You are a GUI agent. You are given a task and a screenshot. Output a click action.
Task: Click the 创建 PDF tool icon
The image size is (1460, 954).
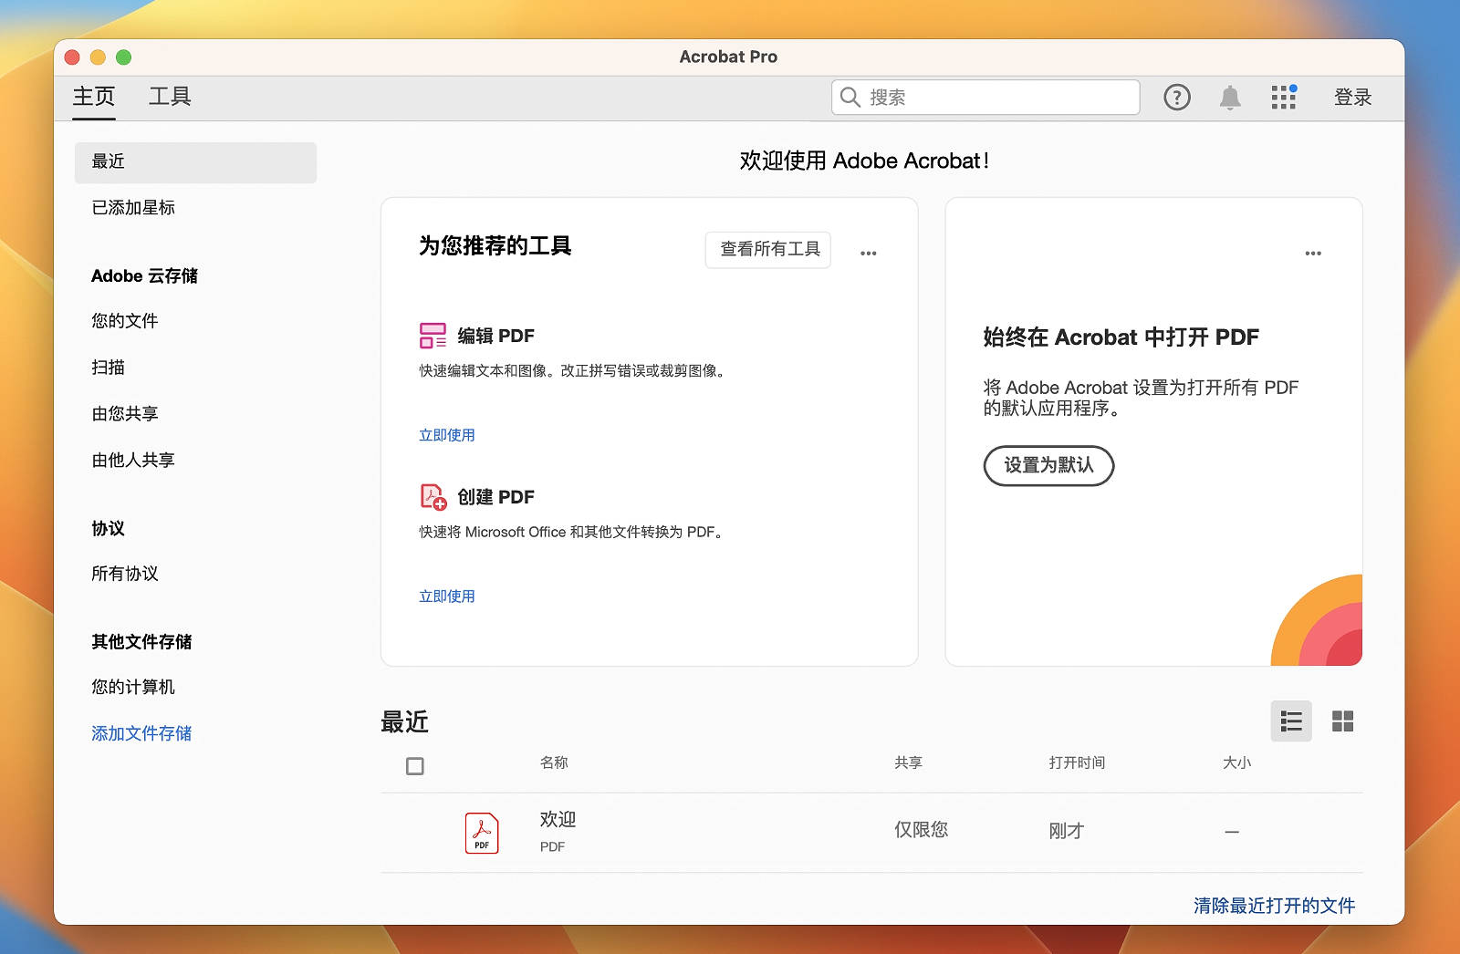(433, 497)
